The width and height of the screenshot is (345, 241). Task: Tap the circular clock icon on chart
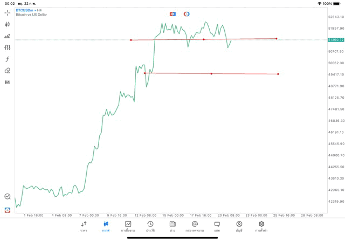coord(187,14)
